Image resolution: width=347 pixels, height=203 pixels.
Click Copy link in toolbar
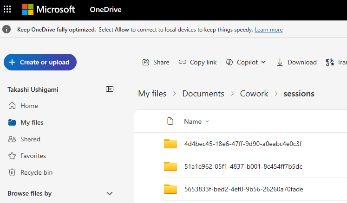tap(198, 62)
